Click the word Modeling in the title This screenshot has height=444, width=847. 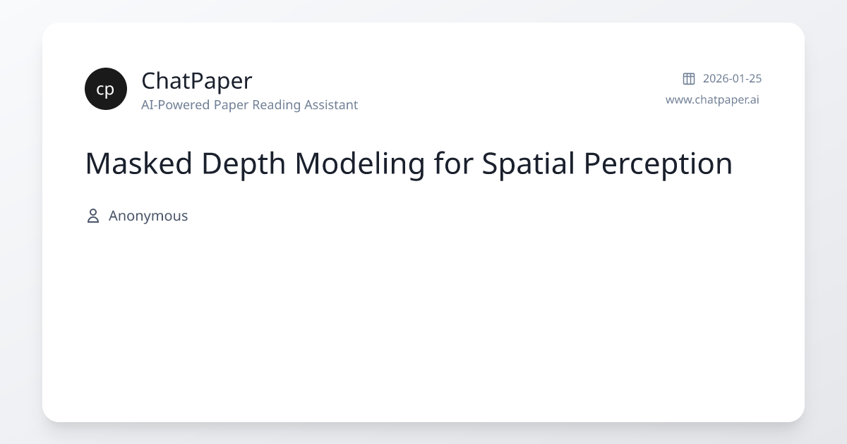360,164
